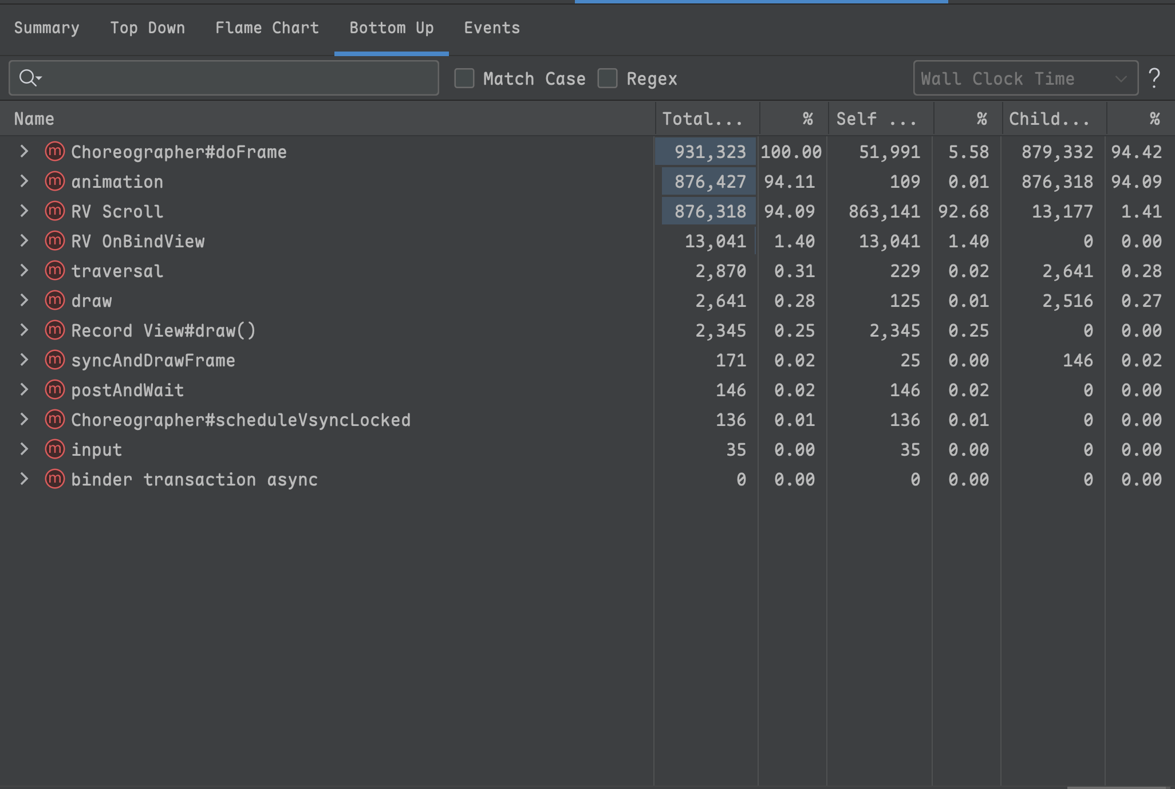
Task: Click method icon beside syncAndDrawFrame
Action: pos(54,360)
